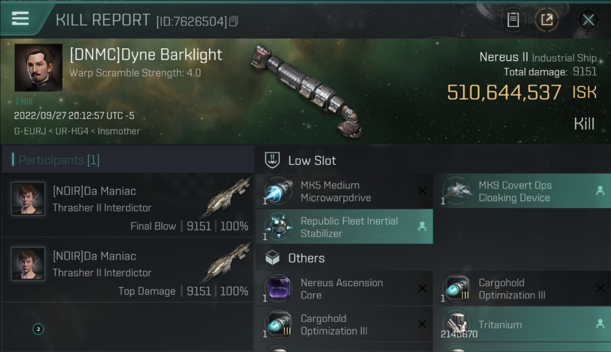The width and height of the screenshot is (611, 352).
Task: Click the share export icon
Action: pyautogui.click(x=547, y=20)
